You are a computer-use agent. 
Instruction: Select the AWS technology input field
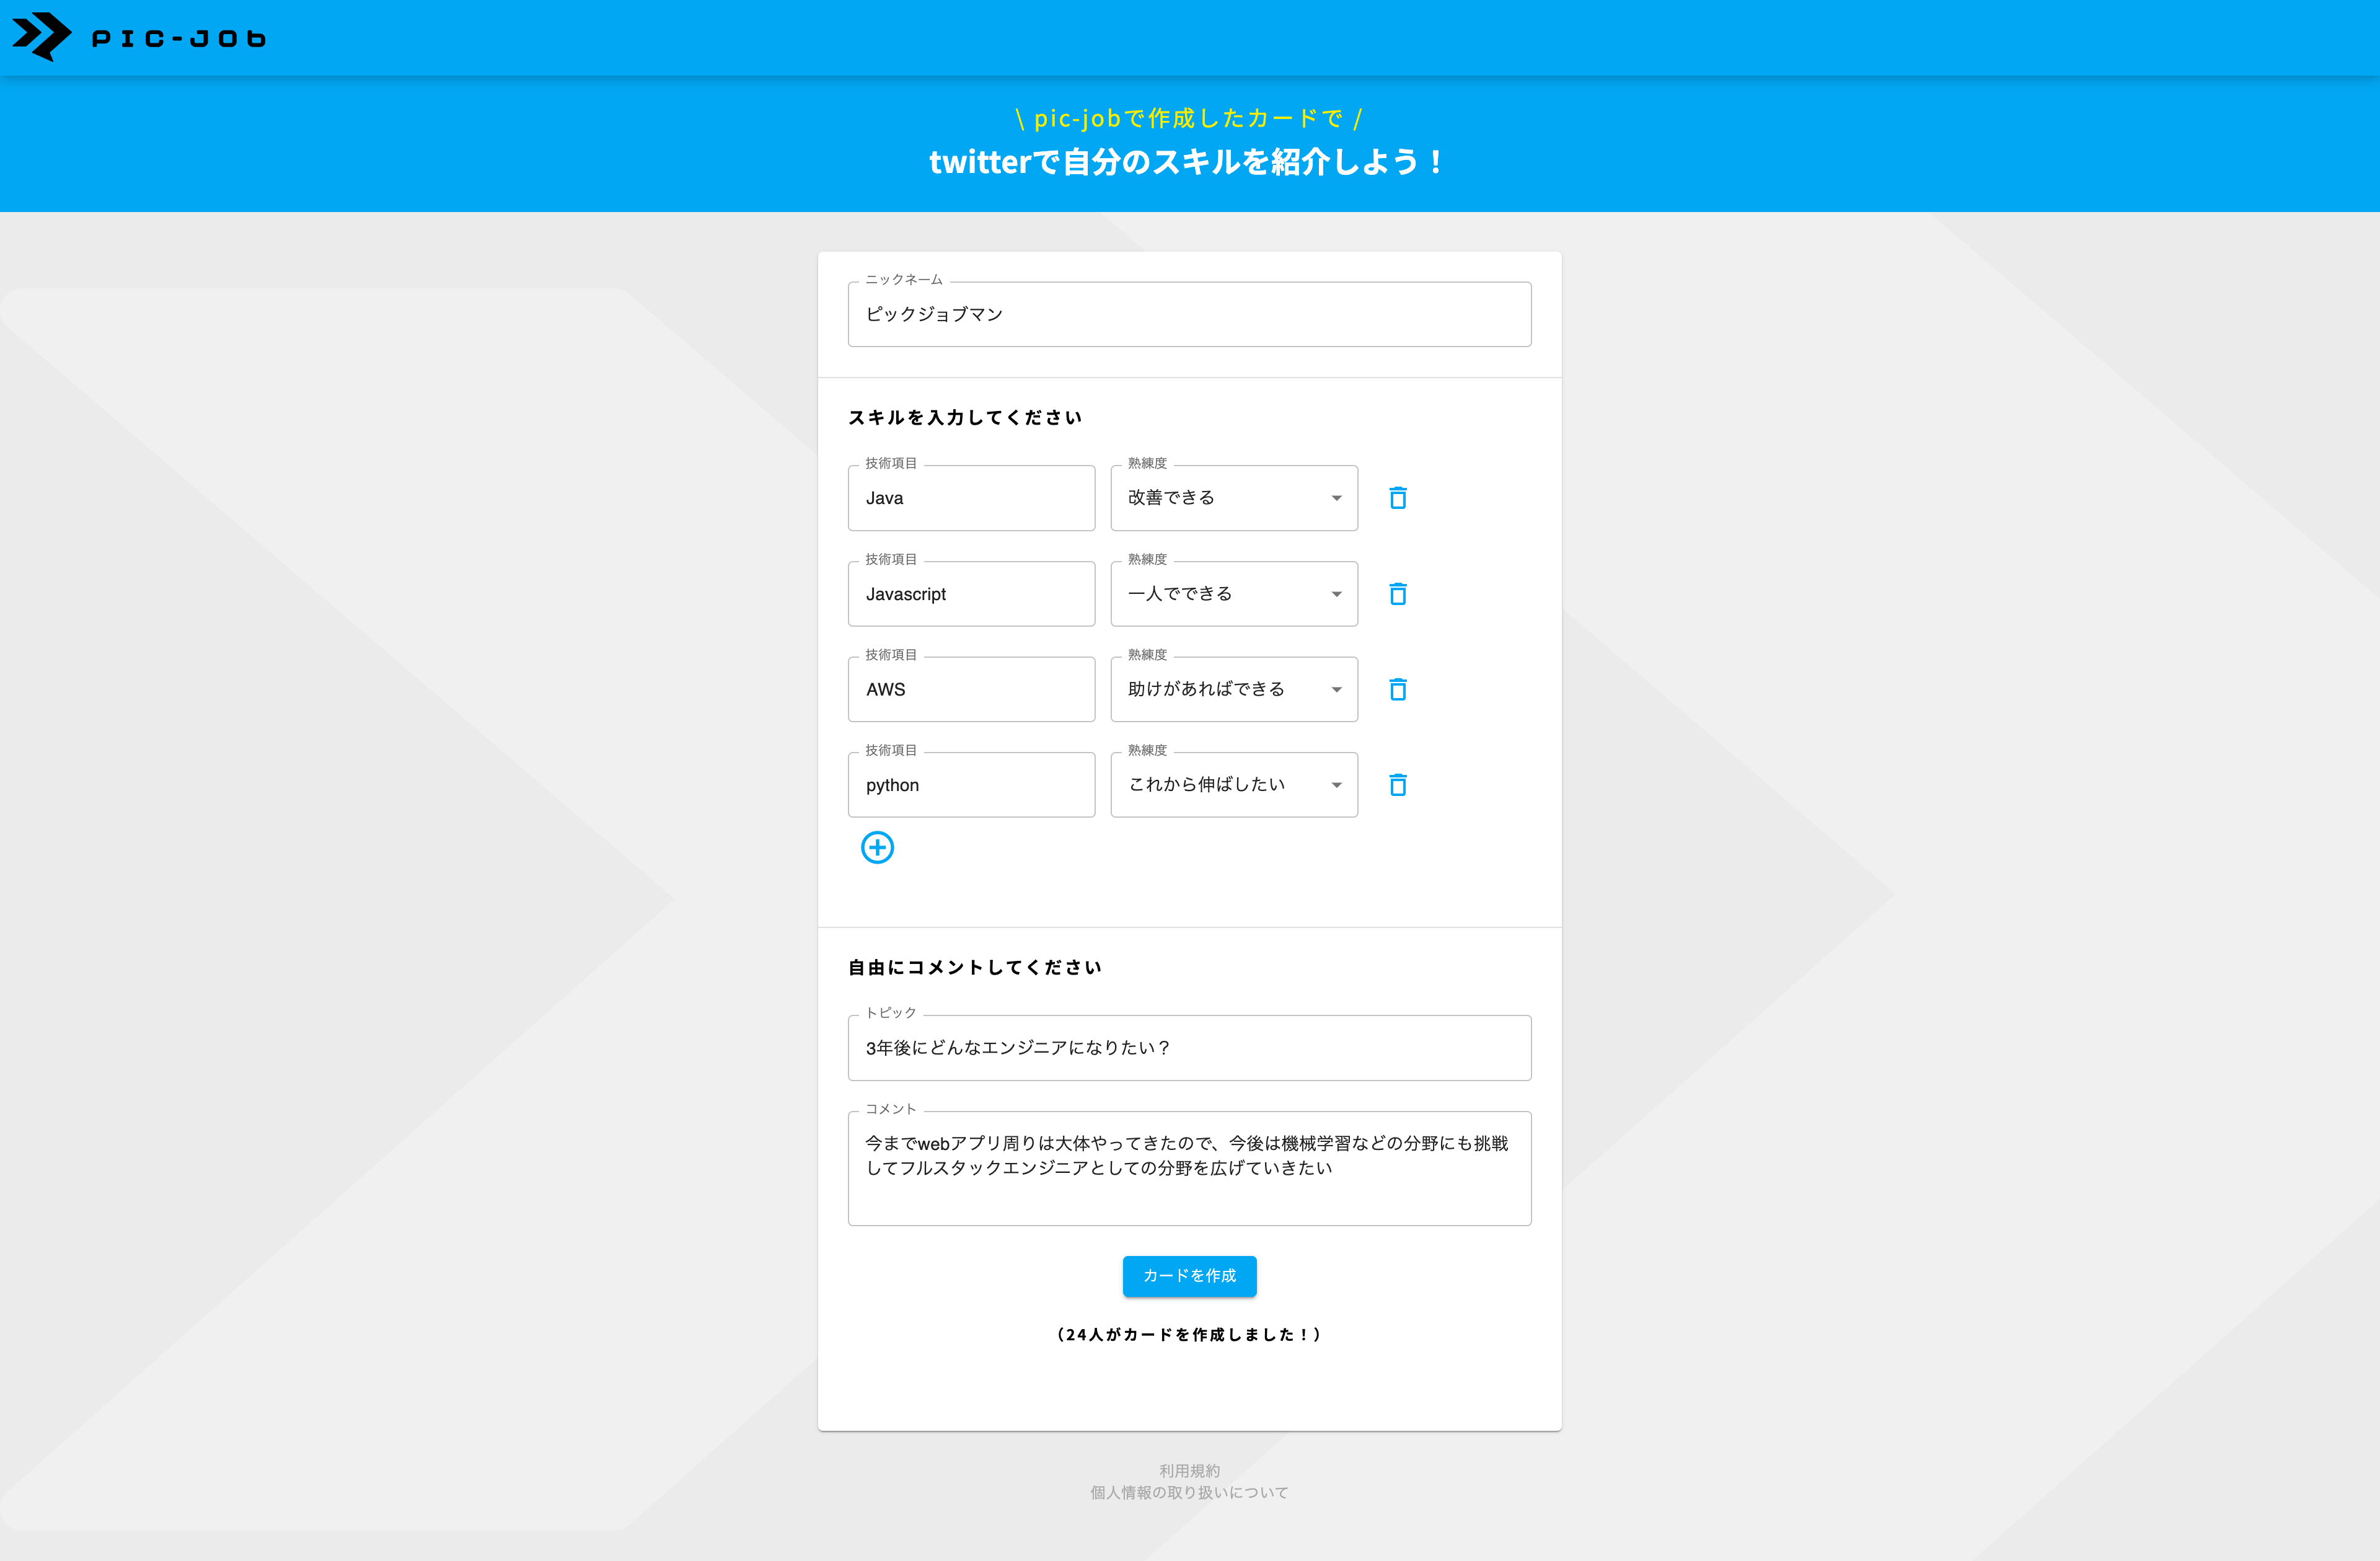[x=971, y=689]
